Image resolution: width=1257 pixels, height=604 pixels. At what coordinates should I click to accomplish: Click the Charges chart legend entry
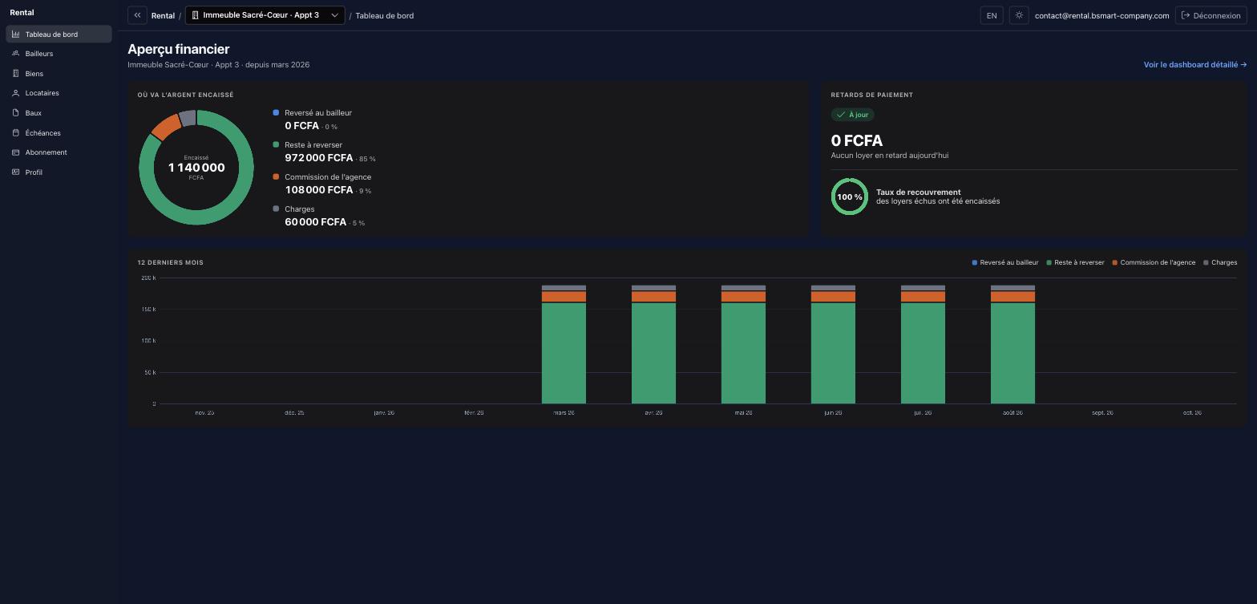1220,262
